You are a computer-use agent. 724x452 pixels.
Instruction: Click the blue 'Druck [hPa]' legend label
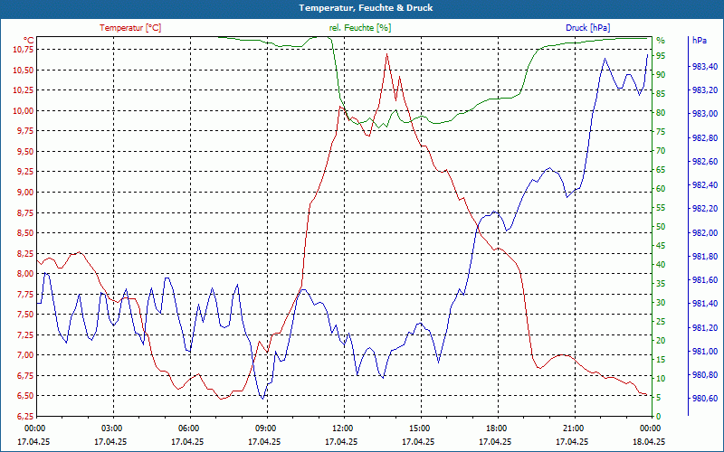[x=587, y=28]
